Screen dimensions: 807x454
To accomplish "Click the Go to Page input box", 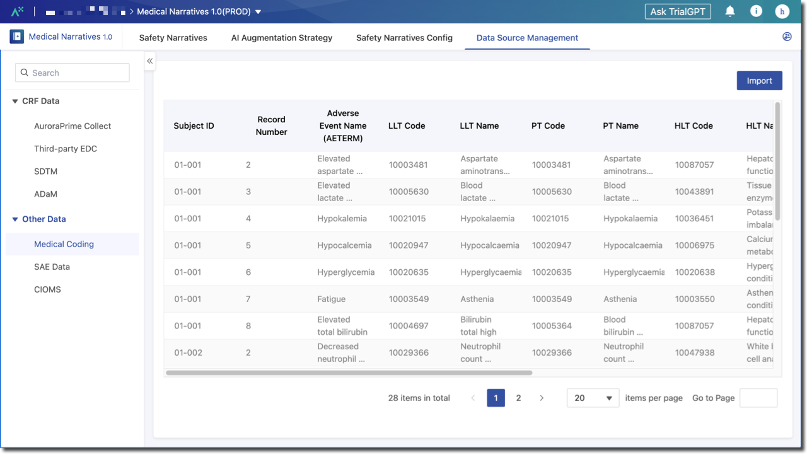I will coord(758,398).
